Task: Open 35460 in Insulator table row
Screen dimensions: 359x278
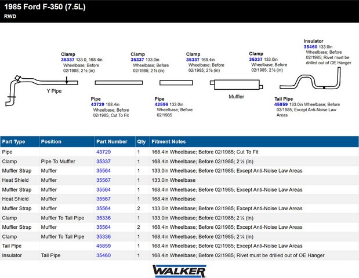Action: pyautogui.click(x=103, y=255)
